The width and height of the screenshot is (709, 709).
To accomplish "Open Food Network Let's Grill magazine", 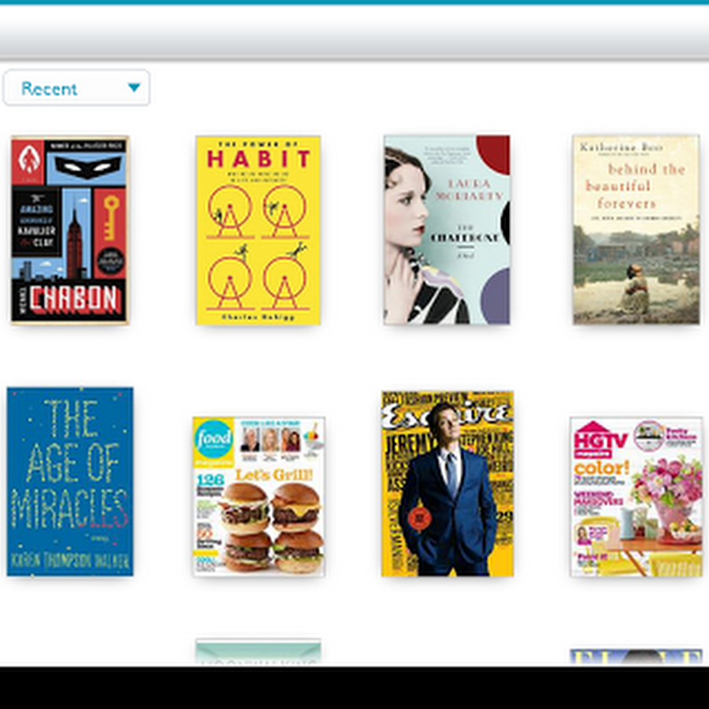I will [258, 496].
